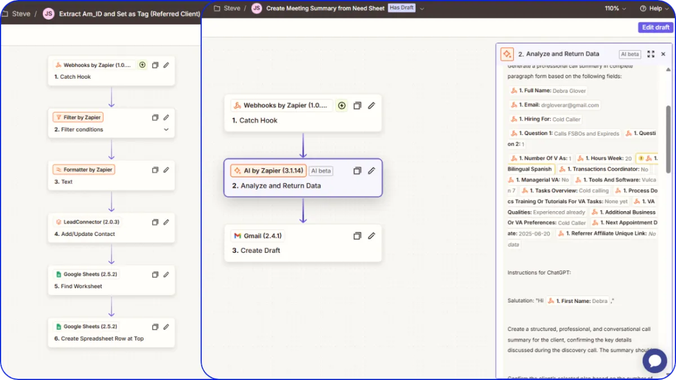This screenshot has width=676, height=380.
Task: Click the Steve folder icon in left window
Action: [5, 14]
